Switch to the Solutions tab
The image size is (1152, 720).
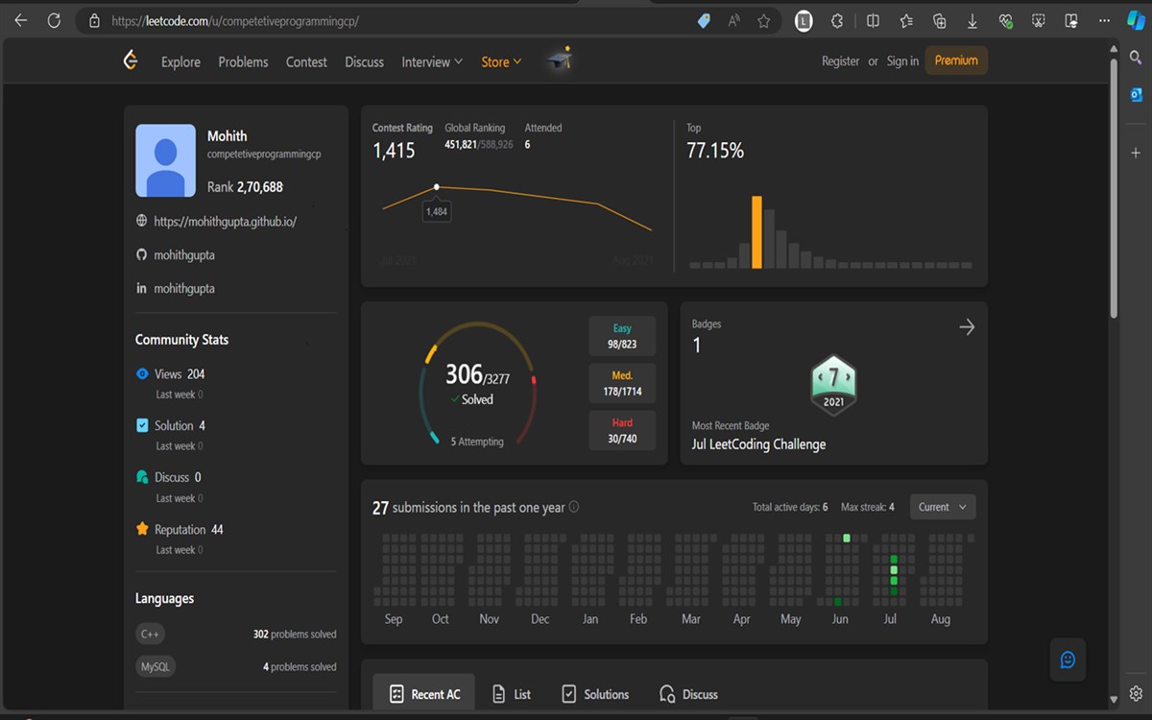coord(594,693)
